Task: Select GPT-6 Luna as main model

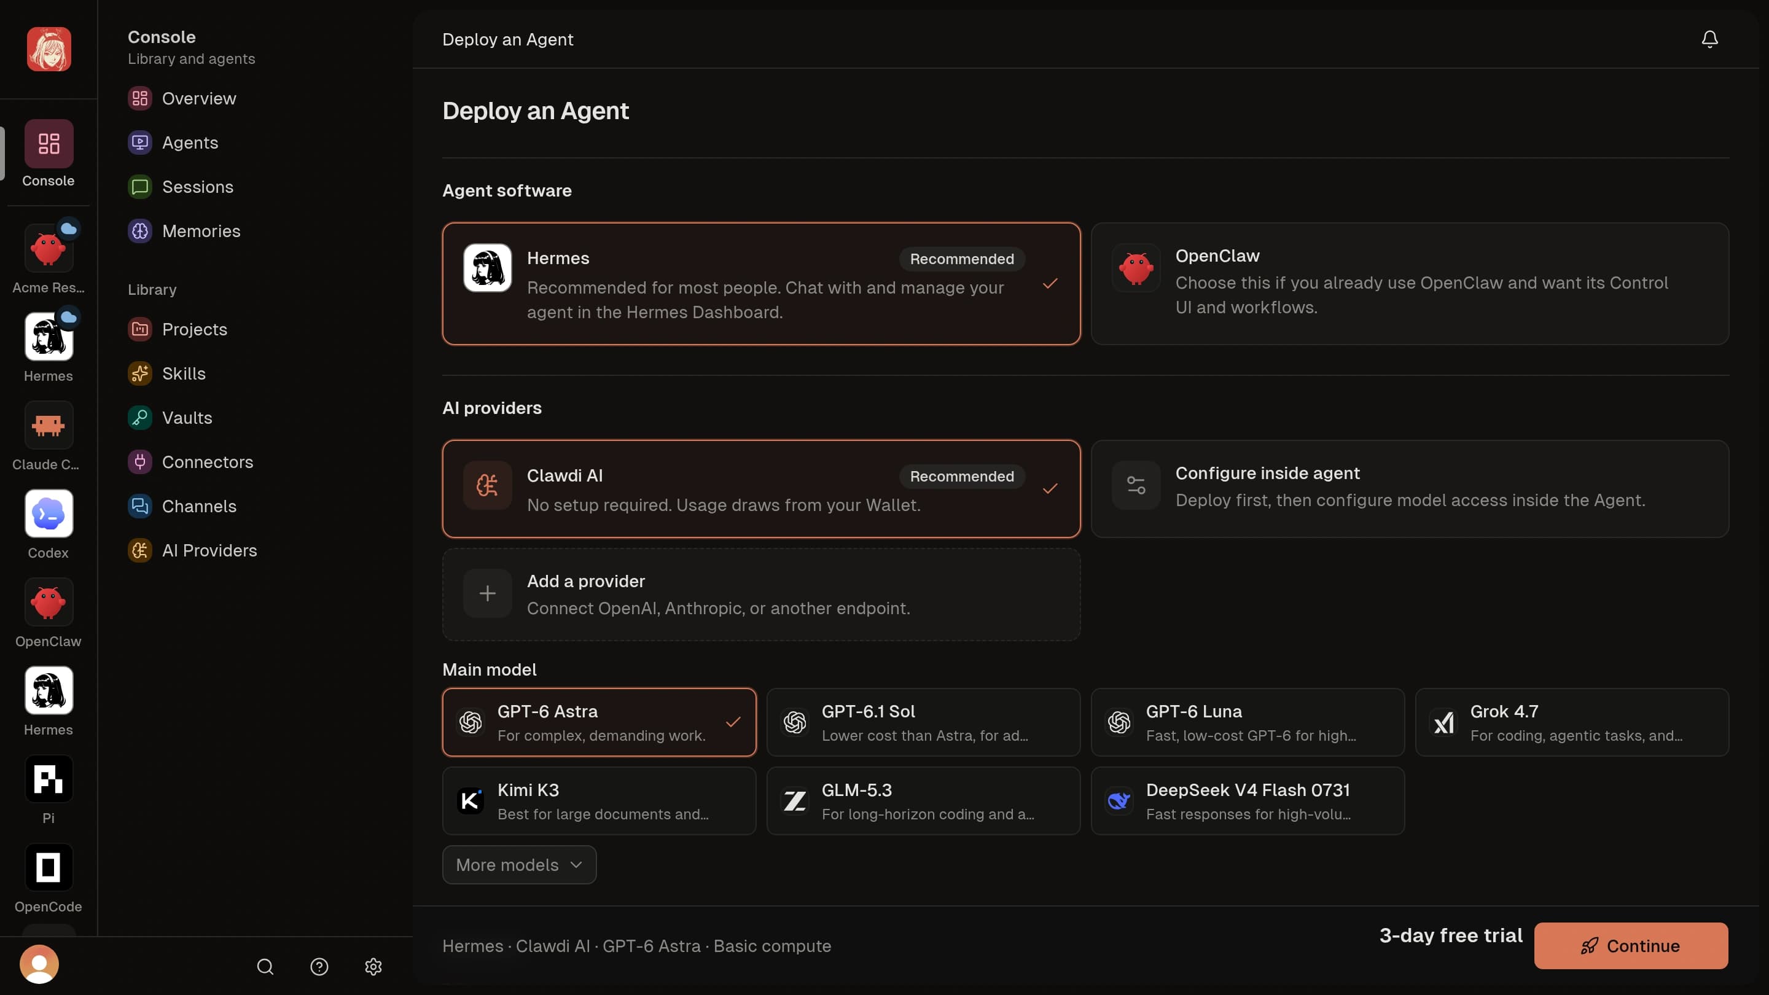Action: pos(1248,722)
